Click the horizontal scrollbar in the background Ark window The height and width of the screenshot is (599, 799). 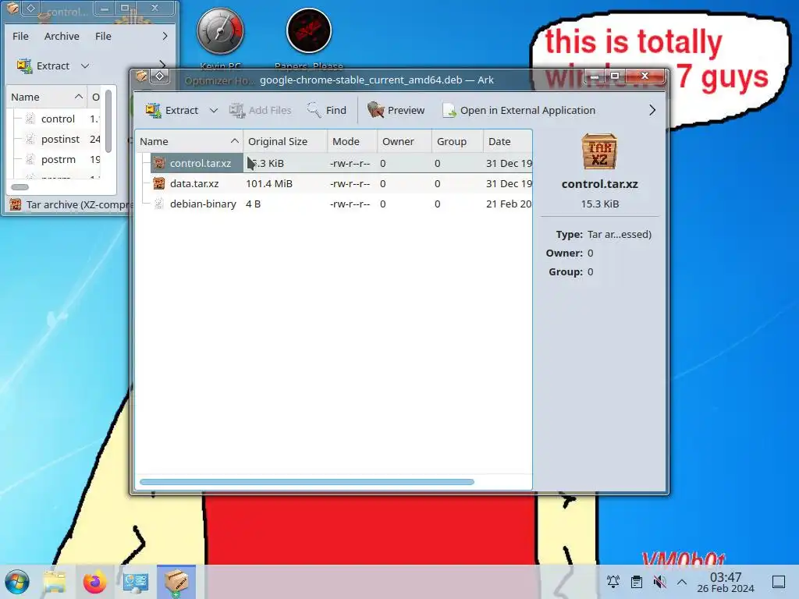point(20,187)
